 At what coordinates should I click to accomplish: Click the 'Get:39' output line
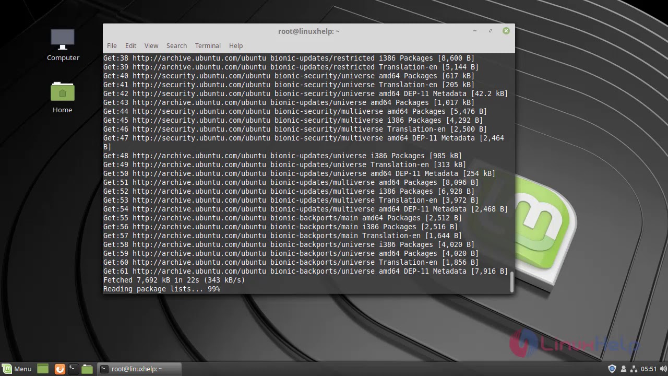[291, 67]
